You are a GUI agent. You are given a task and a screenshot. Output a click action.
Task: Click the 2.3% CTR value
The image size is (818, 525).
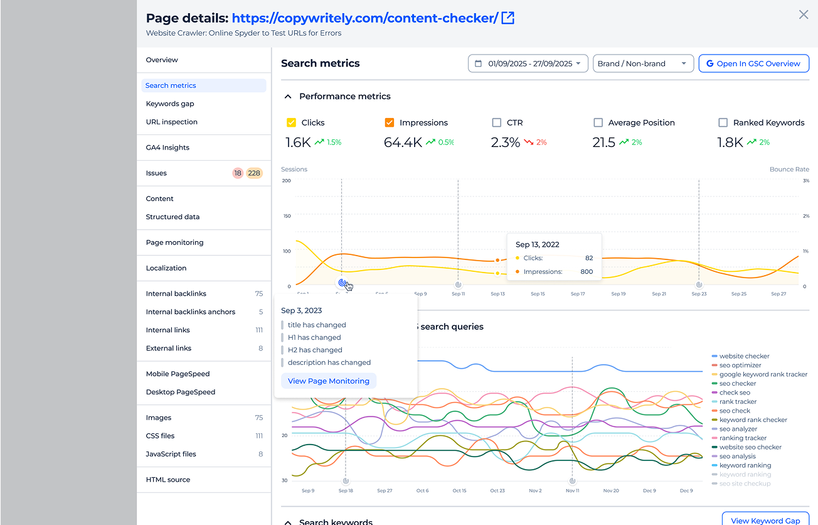click(506, 143)
